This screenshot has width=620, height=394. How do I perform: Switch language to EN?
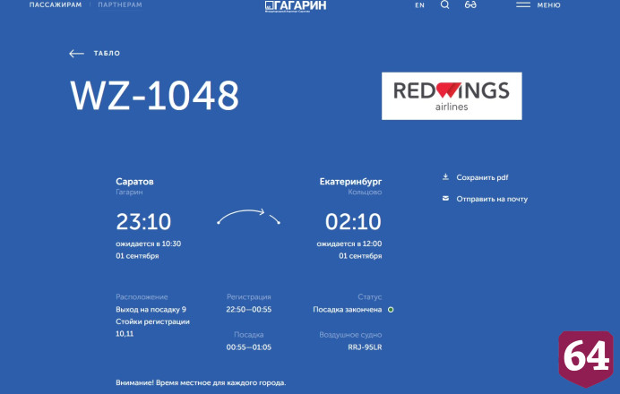(419, 5)
